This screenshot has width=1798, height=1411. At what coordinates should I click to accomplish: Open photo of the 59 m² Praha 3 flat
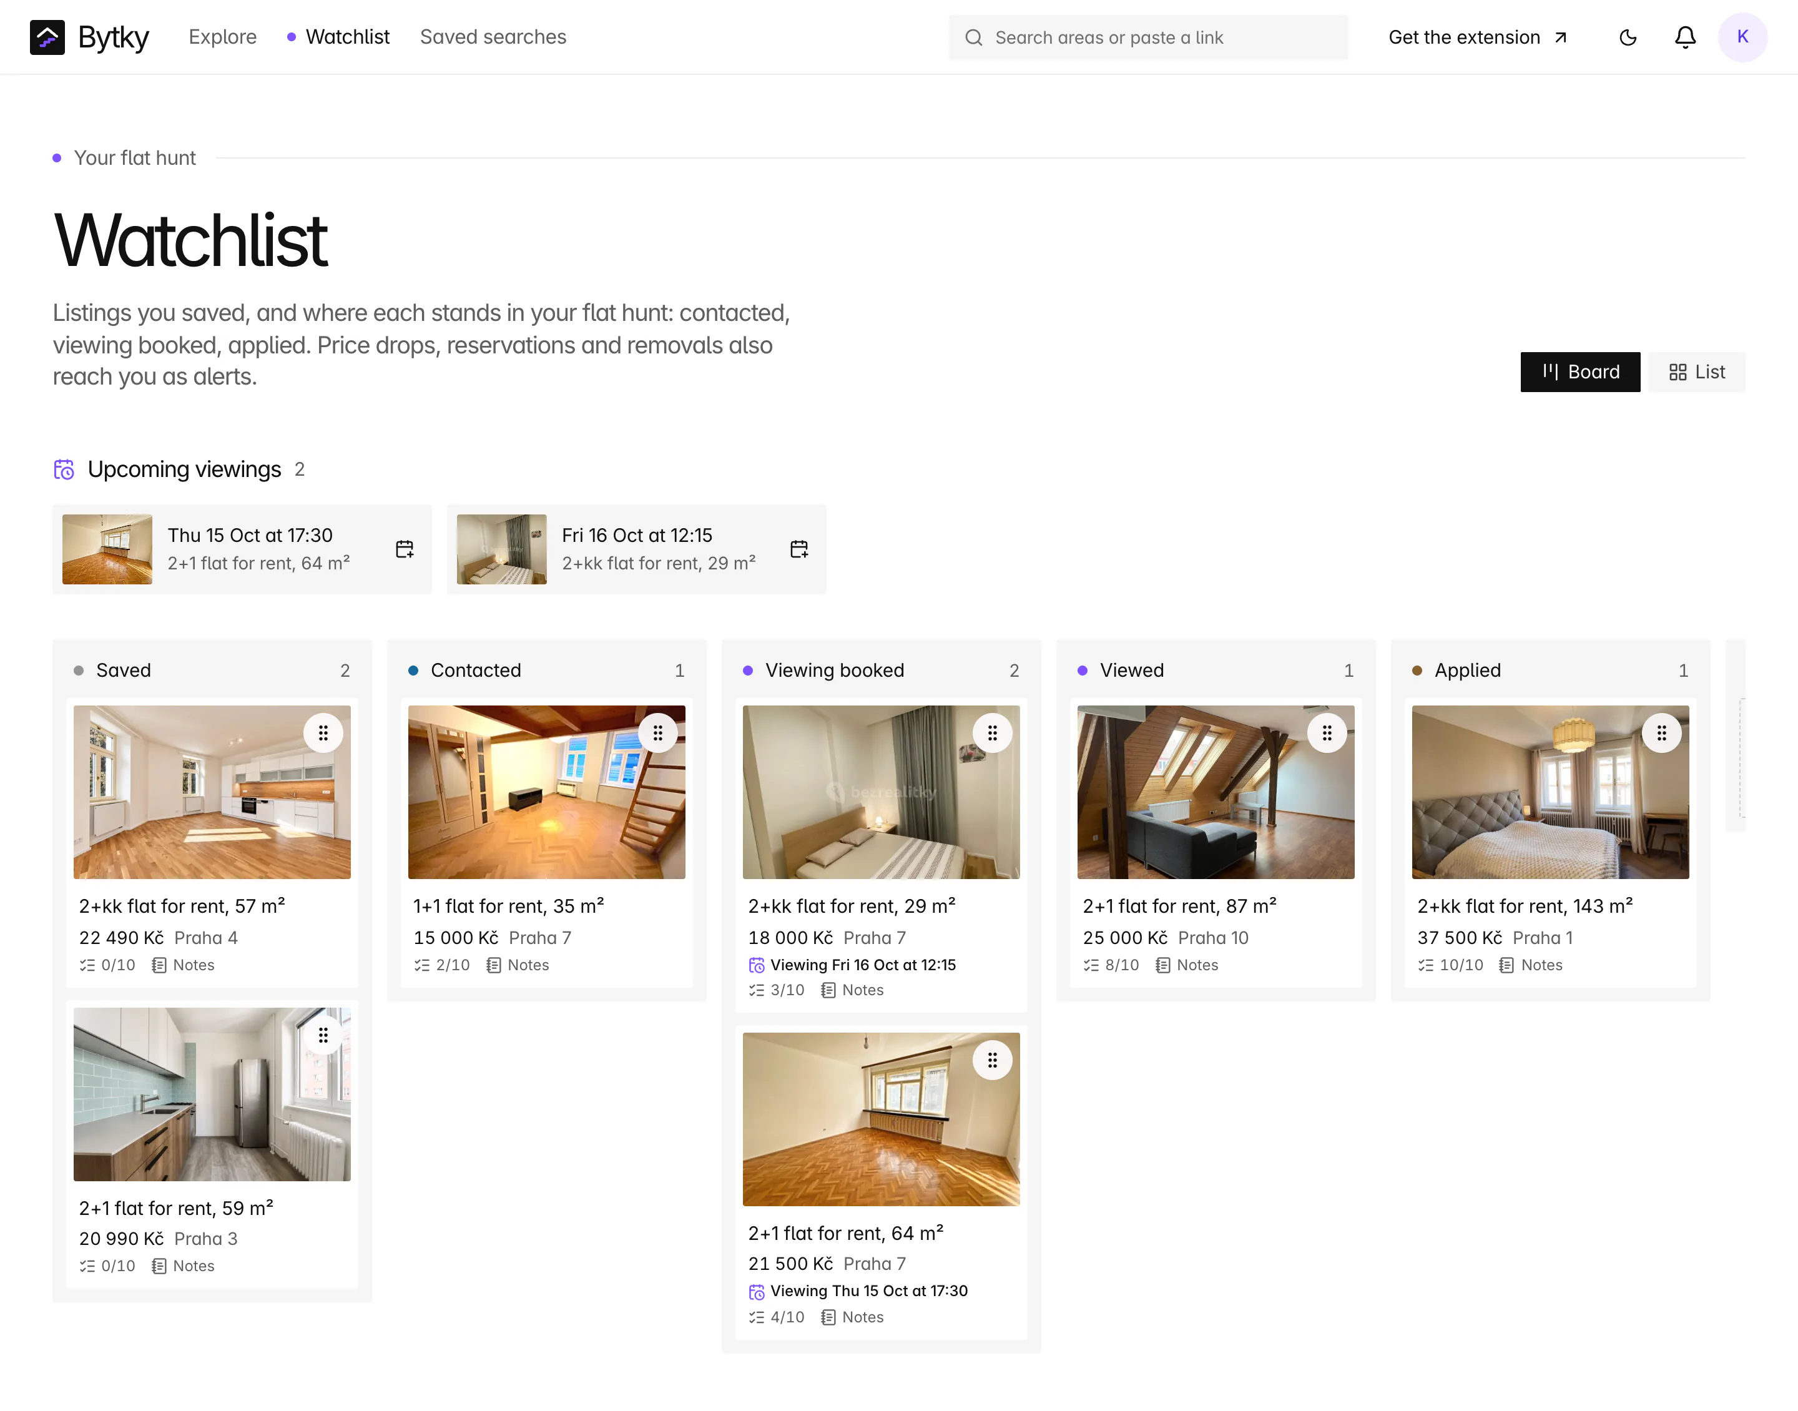tap(212, 1094)
